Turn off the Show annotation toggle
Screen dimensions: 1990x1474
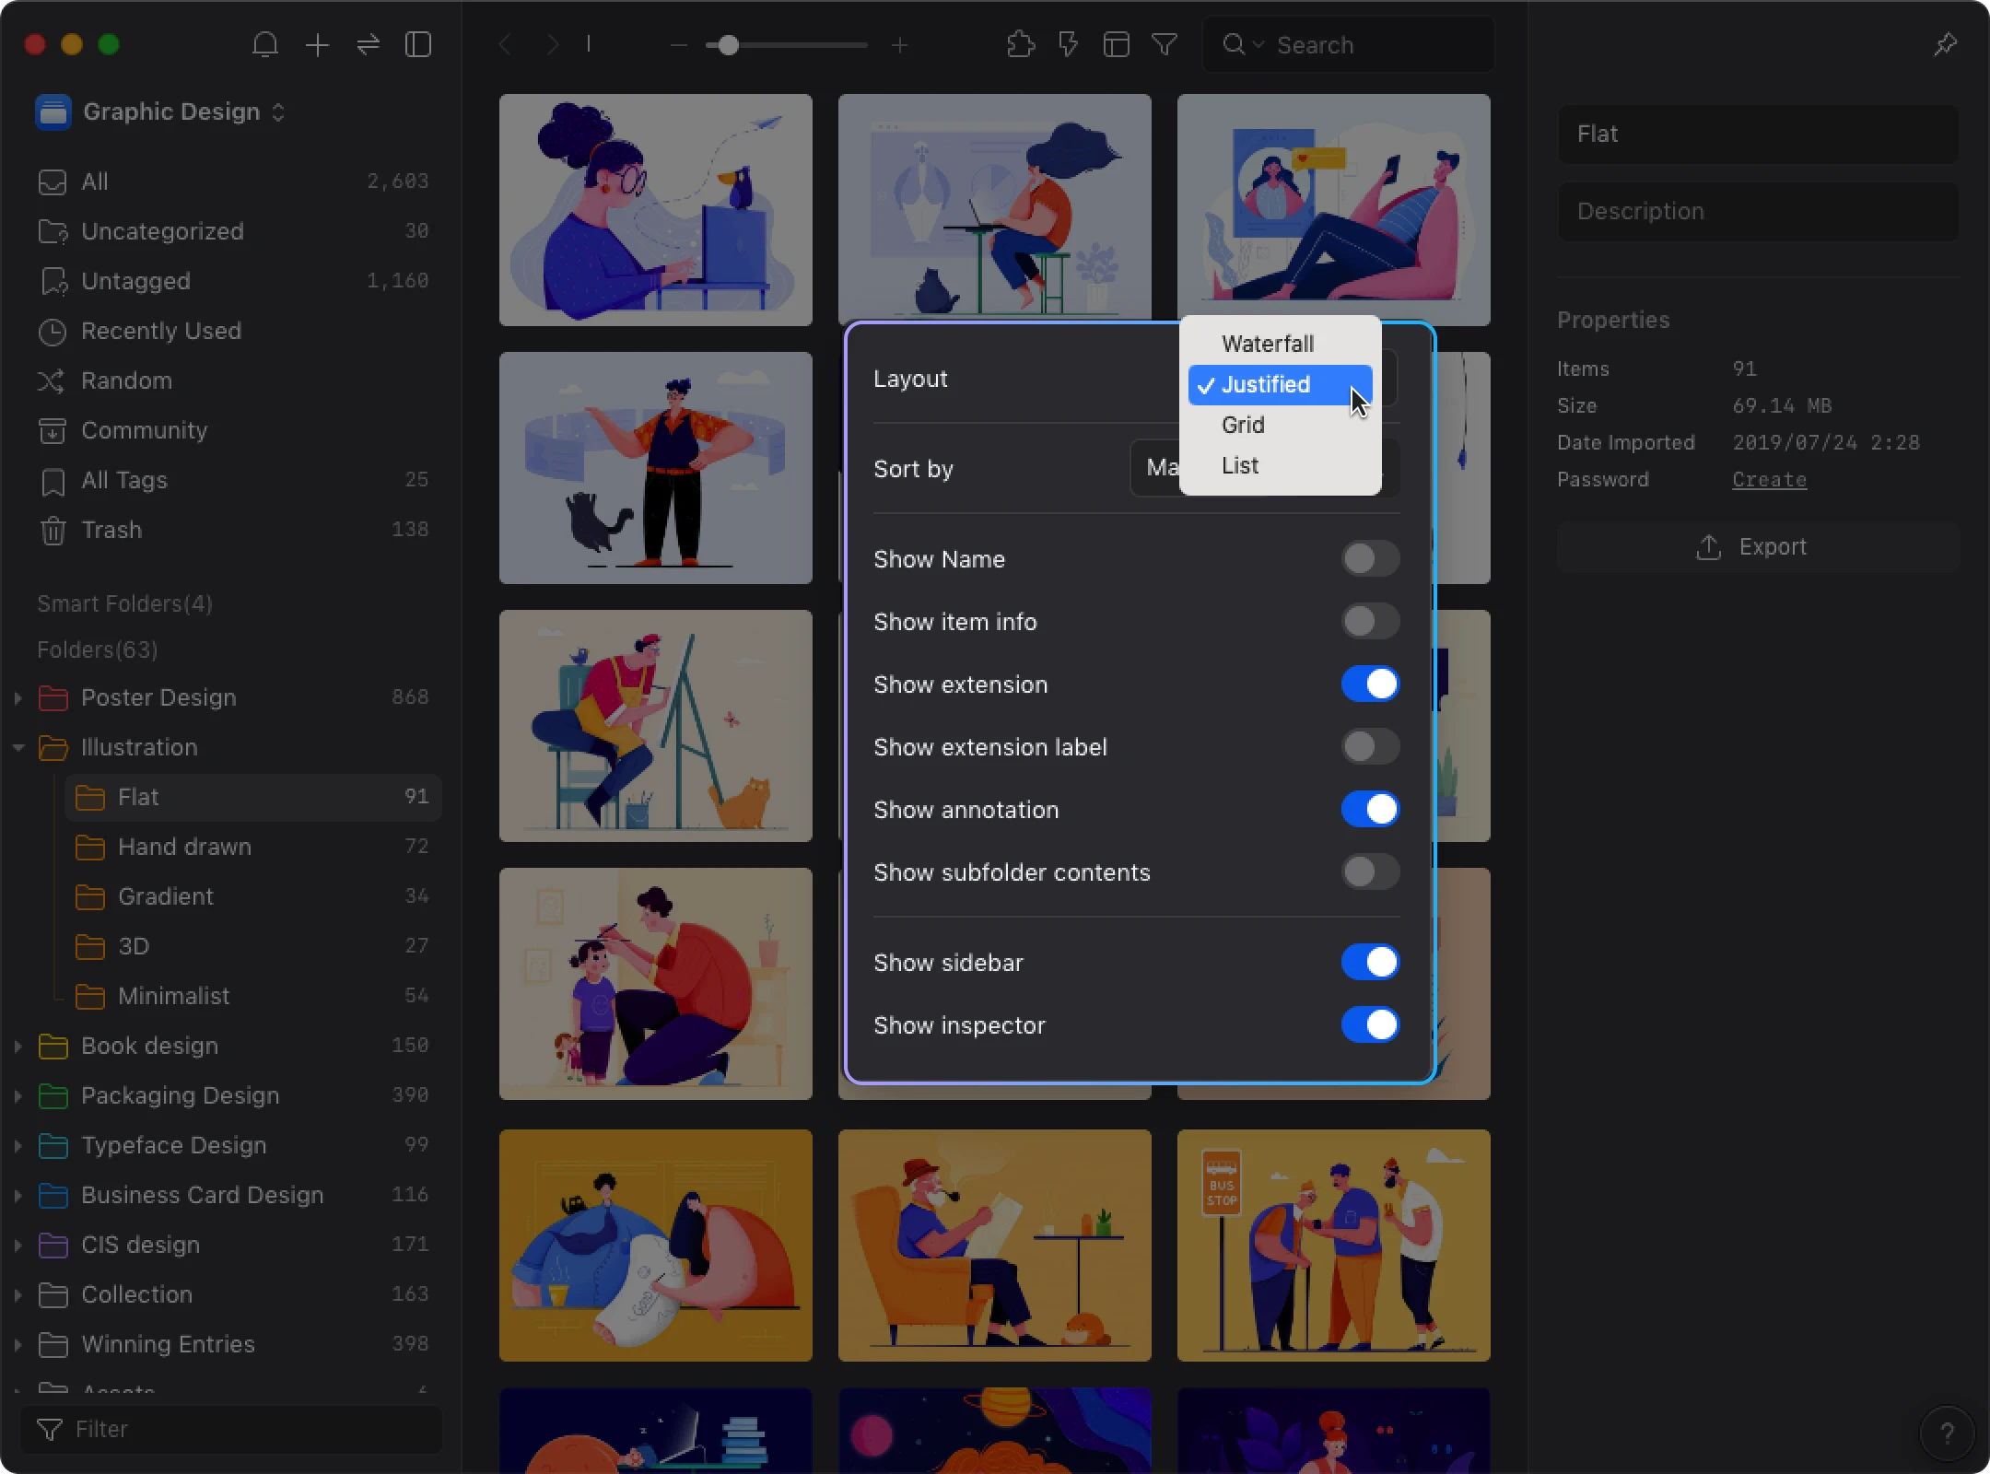point(1370,809)
